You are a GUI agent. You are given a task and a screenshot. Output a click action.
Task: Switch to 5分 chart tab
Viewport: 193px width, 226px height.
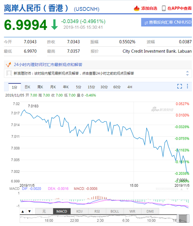tap(79, 87)
